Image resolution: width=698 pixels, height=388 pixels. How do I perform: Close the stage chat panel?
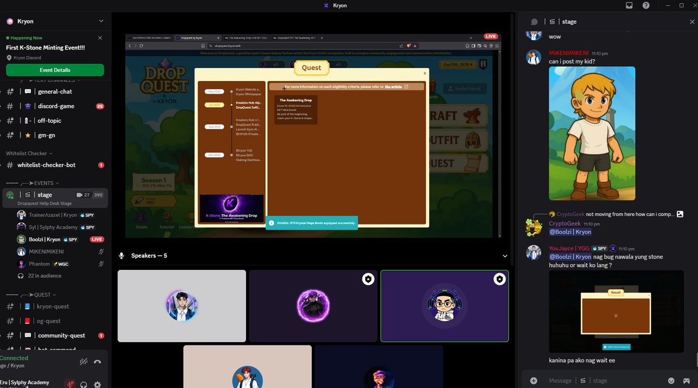691,22
